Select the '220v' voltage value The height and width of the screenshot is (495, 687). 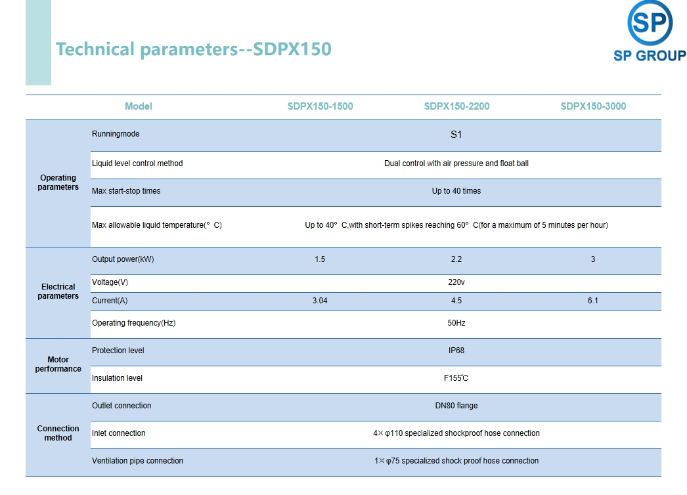pos(456,282)
